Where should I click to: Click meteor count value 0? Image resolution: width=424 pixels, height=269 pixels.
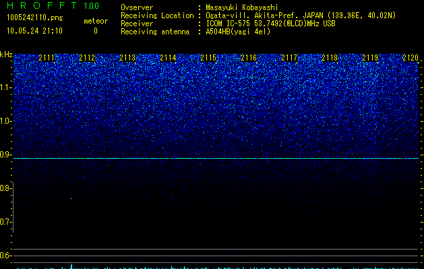pos(96,31)
